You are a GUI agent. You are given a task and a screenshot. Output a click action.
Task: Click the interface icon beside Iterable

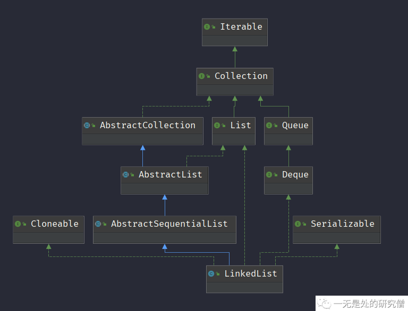(207, 26)
